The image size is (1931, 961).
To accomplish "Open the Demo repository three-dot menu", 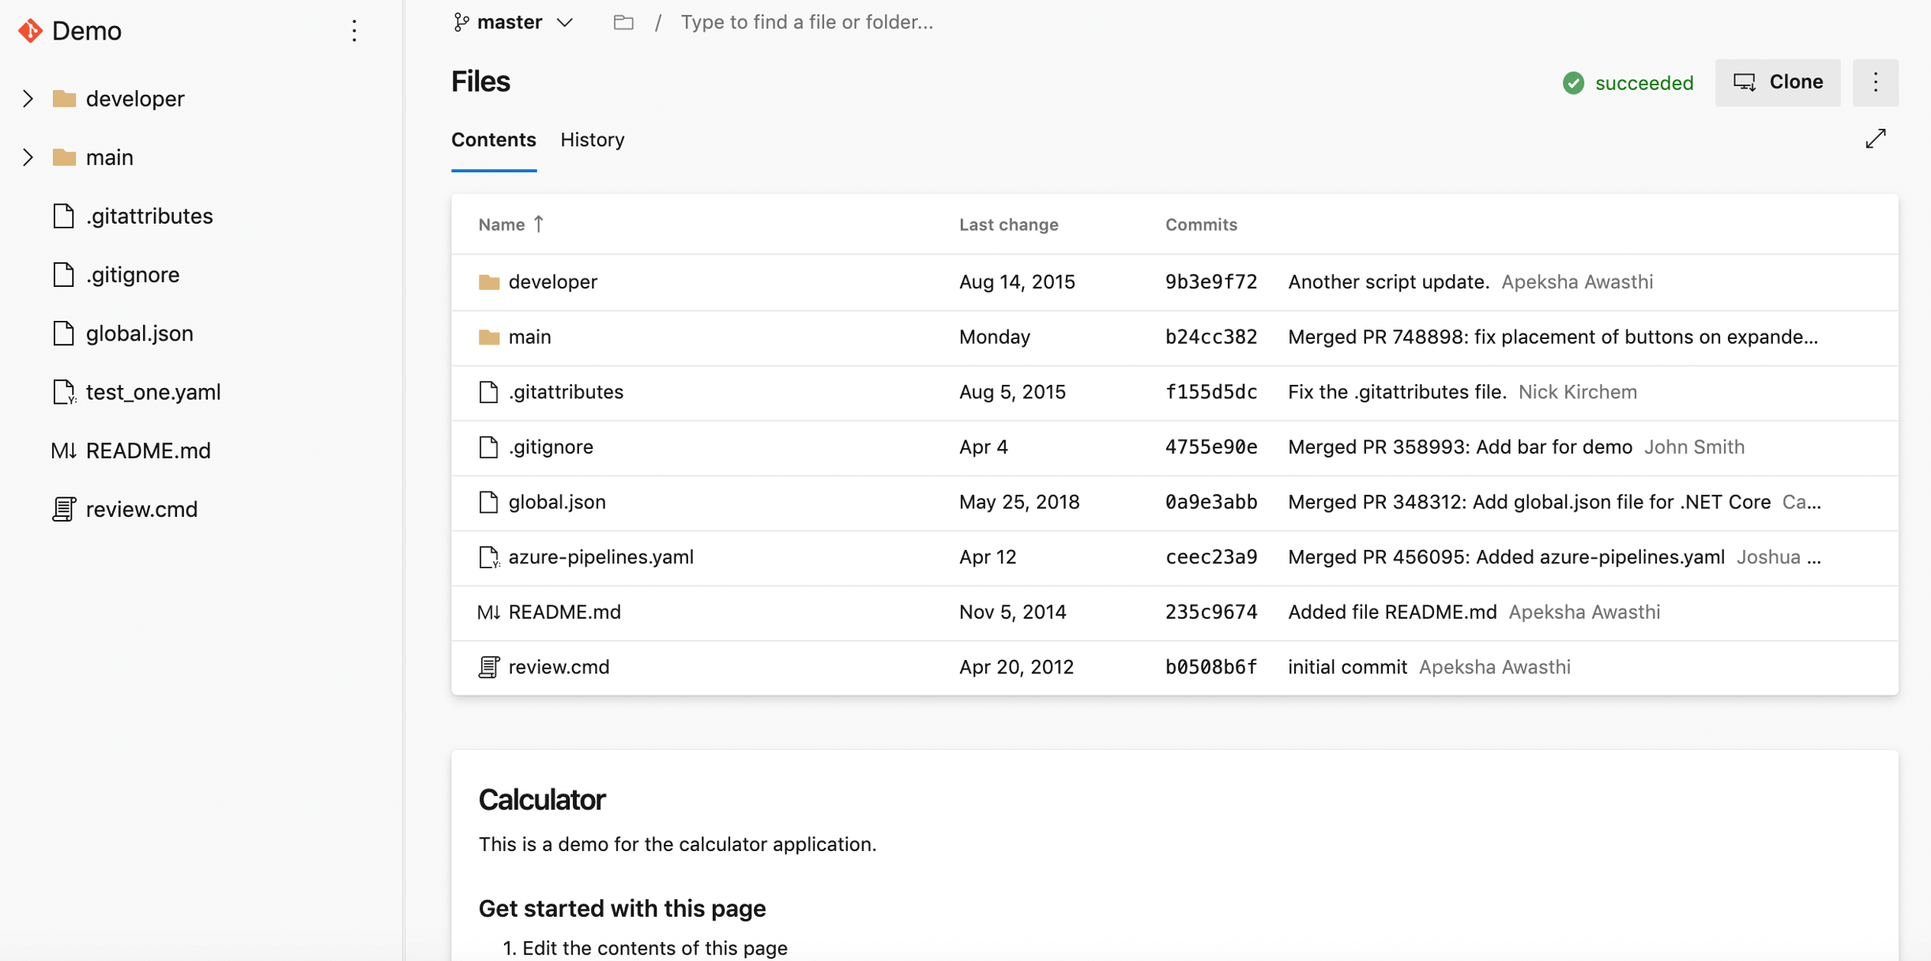I will click(353, 31).
